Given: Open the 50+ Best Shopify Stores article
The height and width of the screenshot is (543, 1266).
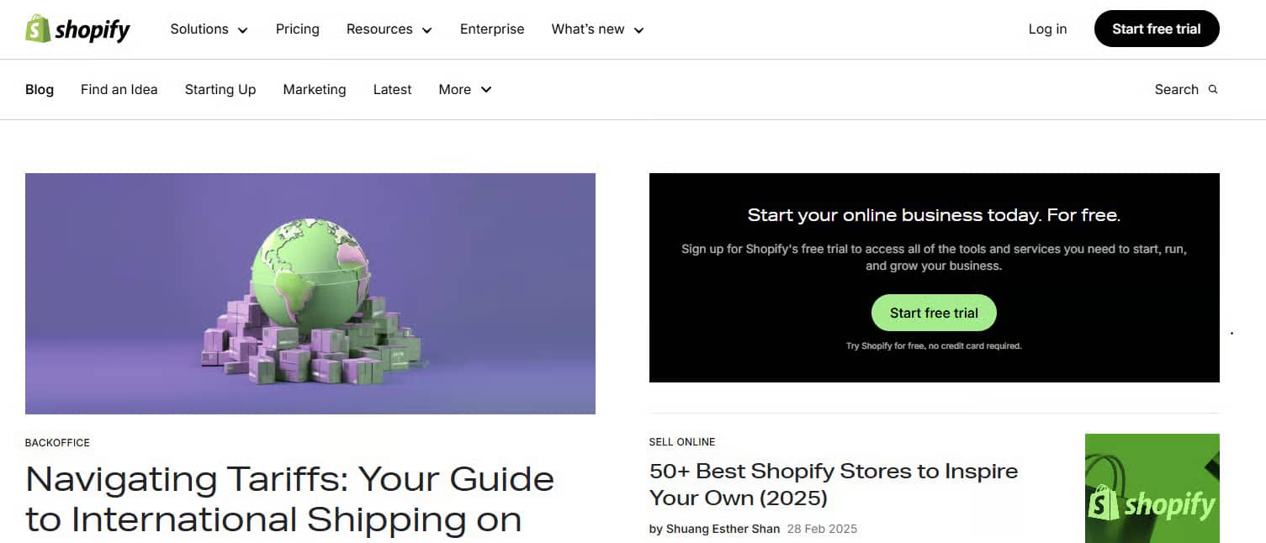Looking at the screenshot, I should click(833, 483).
